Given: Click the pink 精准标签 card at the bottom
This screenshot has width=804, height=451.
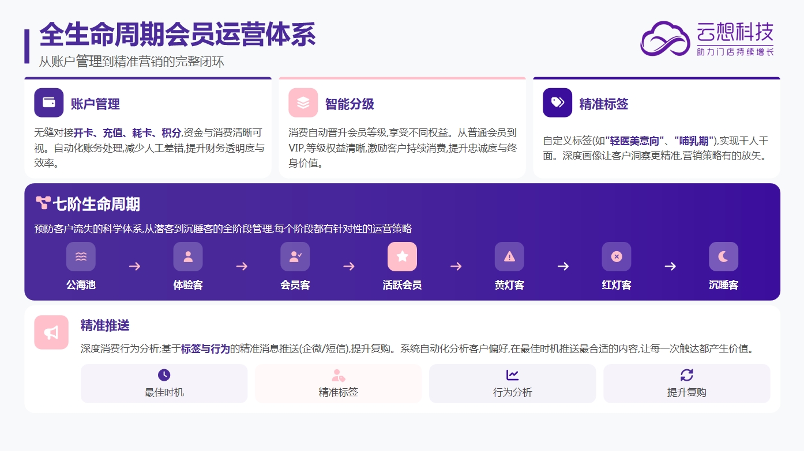Looking at the screenshot, I should click(x=338, y=384).
